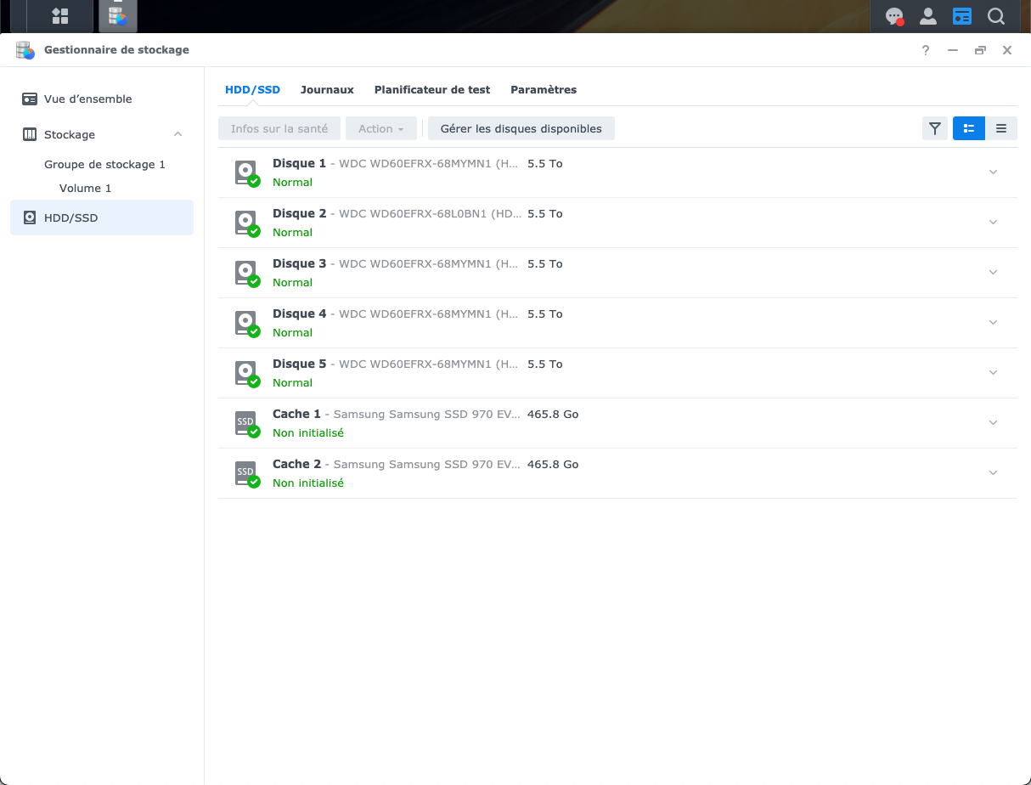Switch to the compact list view
Image resolution: width=1031 pixels, height=785 pixels.
click(1001, 128)
